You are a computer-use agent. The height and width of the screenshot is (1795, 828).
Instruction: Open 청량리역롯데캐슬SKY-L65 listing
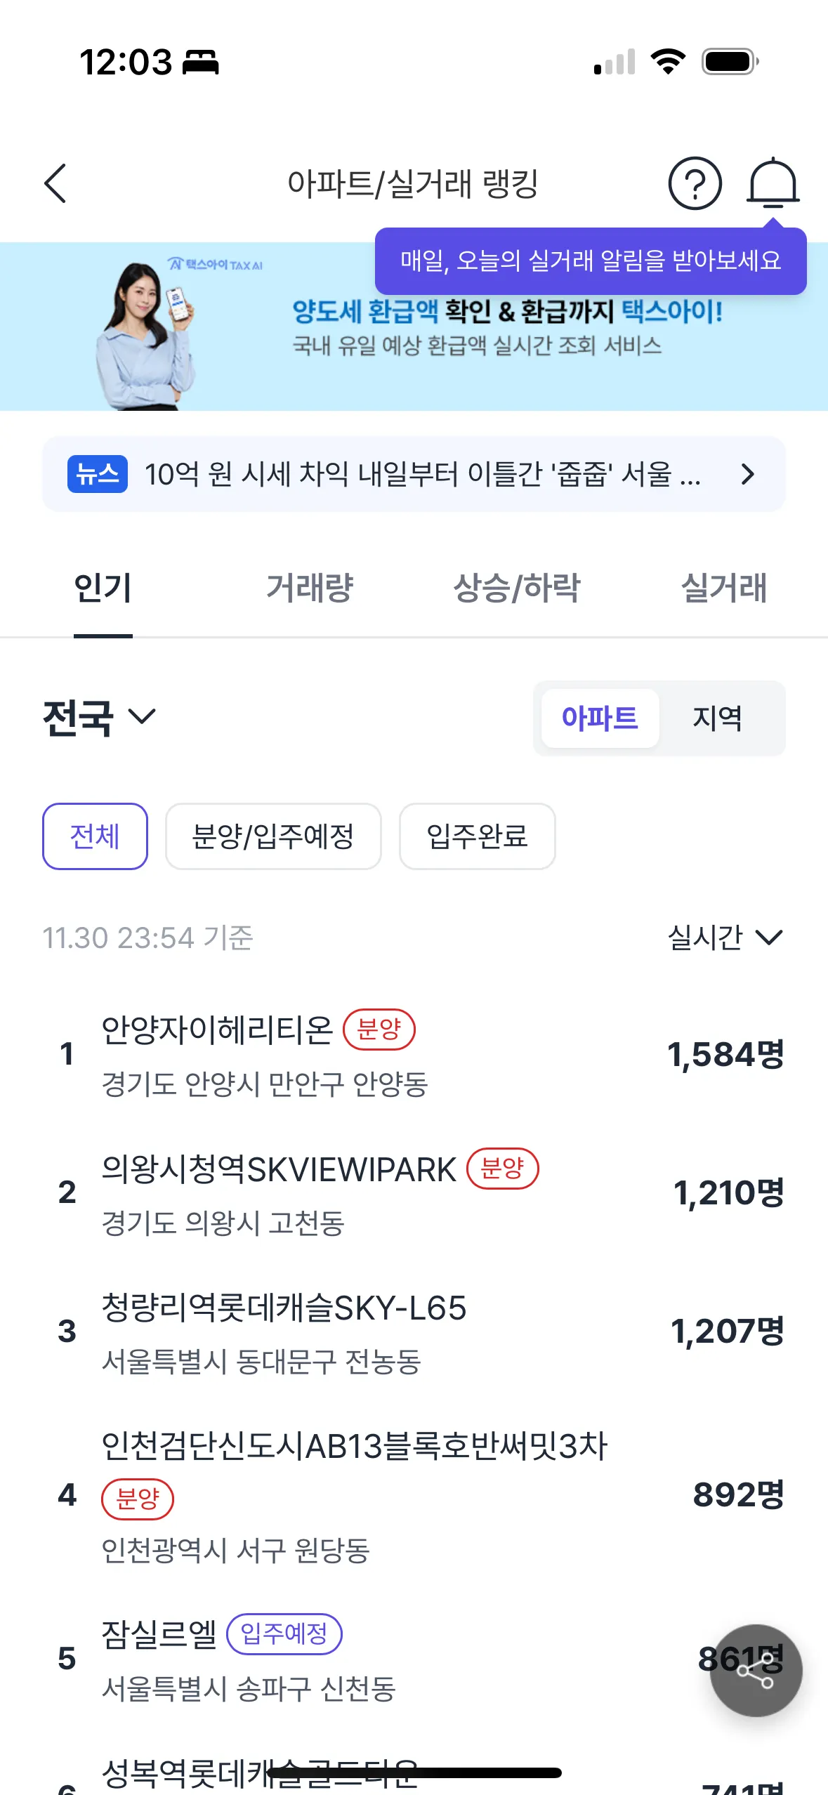[x=284, y=1308]
